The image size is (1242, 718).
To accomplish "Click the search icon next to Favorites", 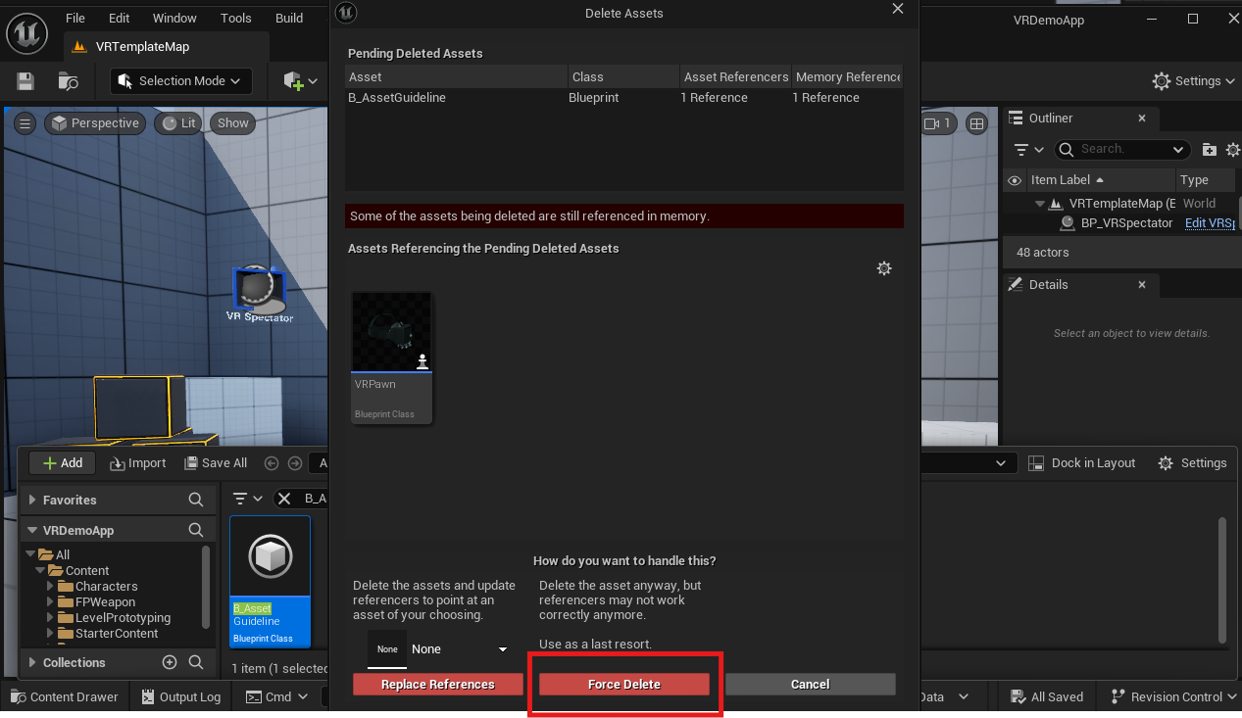I will pos(196,500).
